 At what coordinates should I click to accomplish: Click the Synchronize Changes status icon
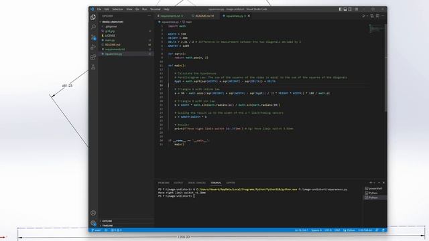(x=106, y=230)
